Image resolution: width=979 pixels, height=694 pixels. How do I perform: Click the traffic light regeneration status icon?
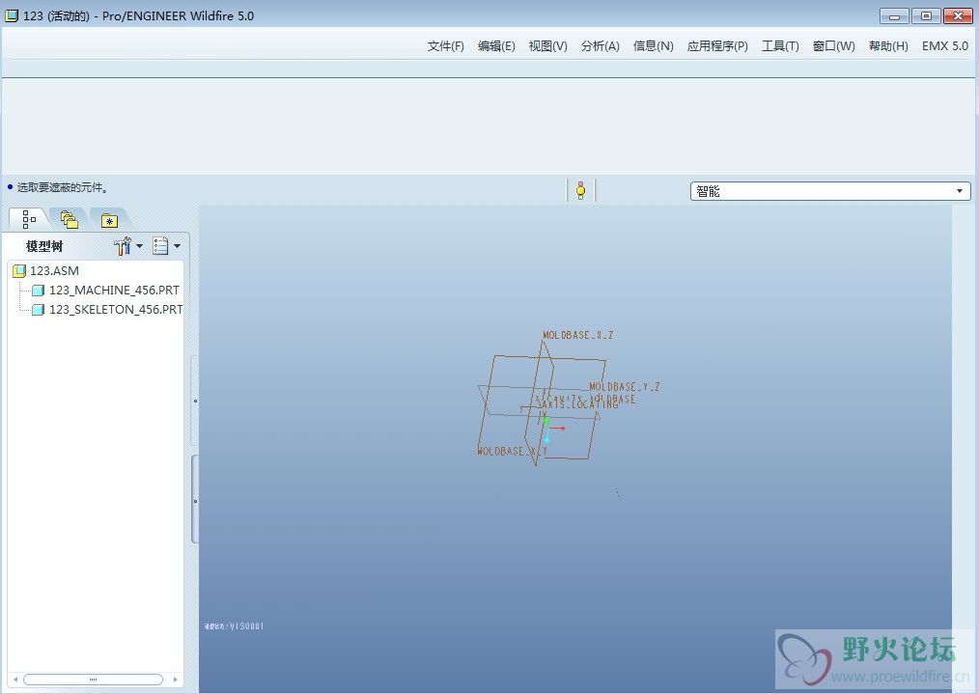(580, 190)
